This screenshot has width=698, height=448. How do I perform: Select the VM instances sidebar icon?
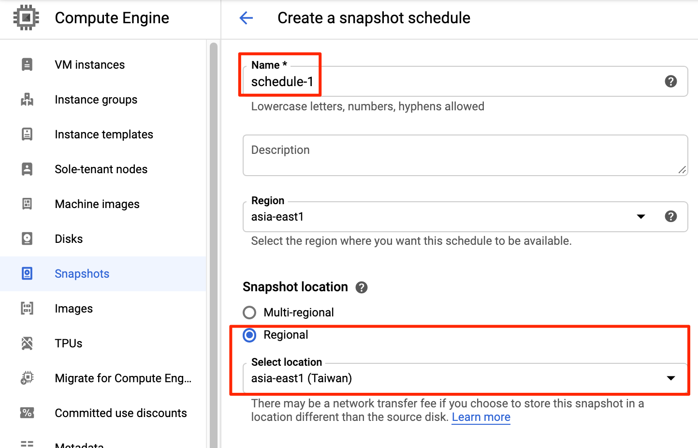(x=28, y=64)
